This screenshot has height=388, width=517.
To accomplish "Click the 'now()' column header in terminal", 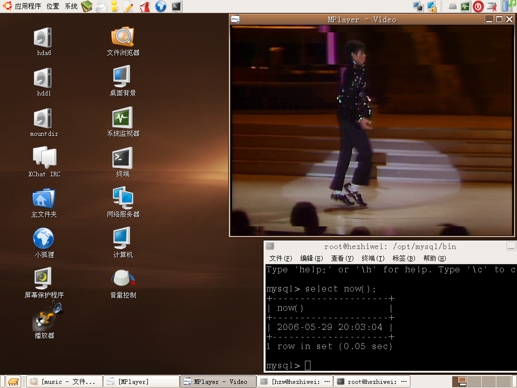I will pyautogui.click(x=290, y=308).
